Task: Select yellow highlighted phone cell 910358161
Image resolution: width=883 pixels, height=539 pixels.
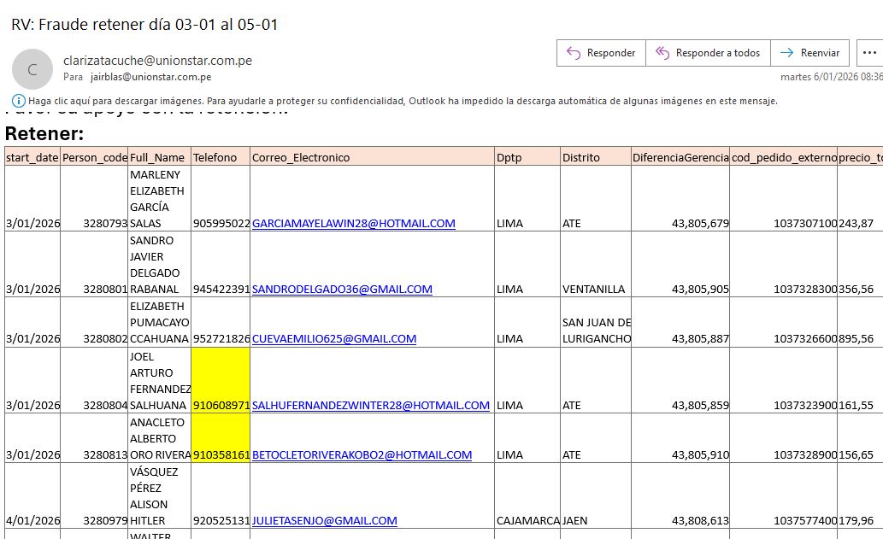Action: [221, 455]
